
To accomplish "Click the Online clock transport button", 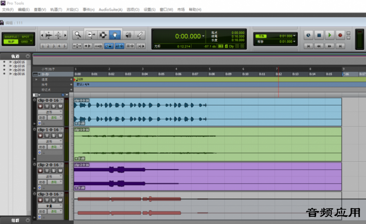I will (308, 35).
